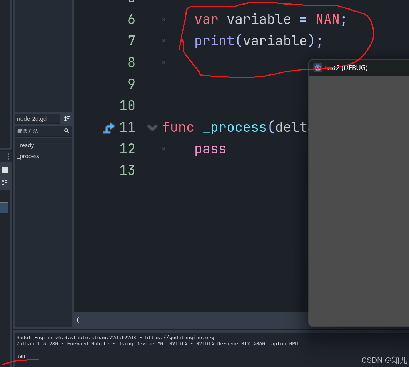
Task: Click the method sort icon beside node_2d.gd
Action: pyautogui.click(x=67, y=119)
